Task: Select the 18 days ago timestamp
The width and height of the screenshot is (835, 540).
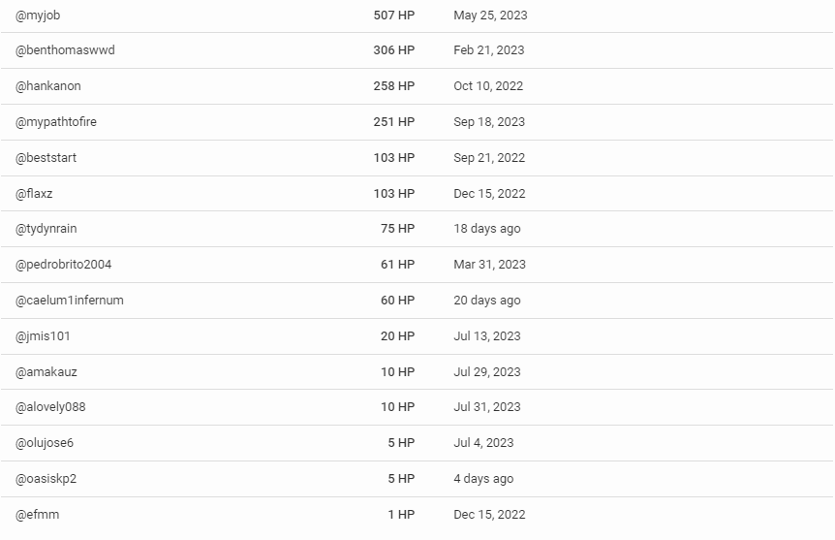Action: pos(487,229)
